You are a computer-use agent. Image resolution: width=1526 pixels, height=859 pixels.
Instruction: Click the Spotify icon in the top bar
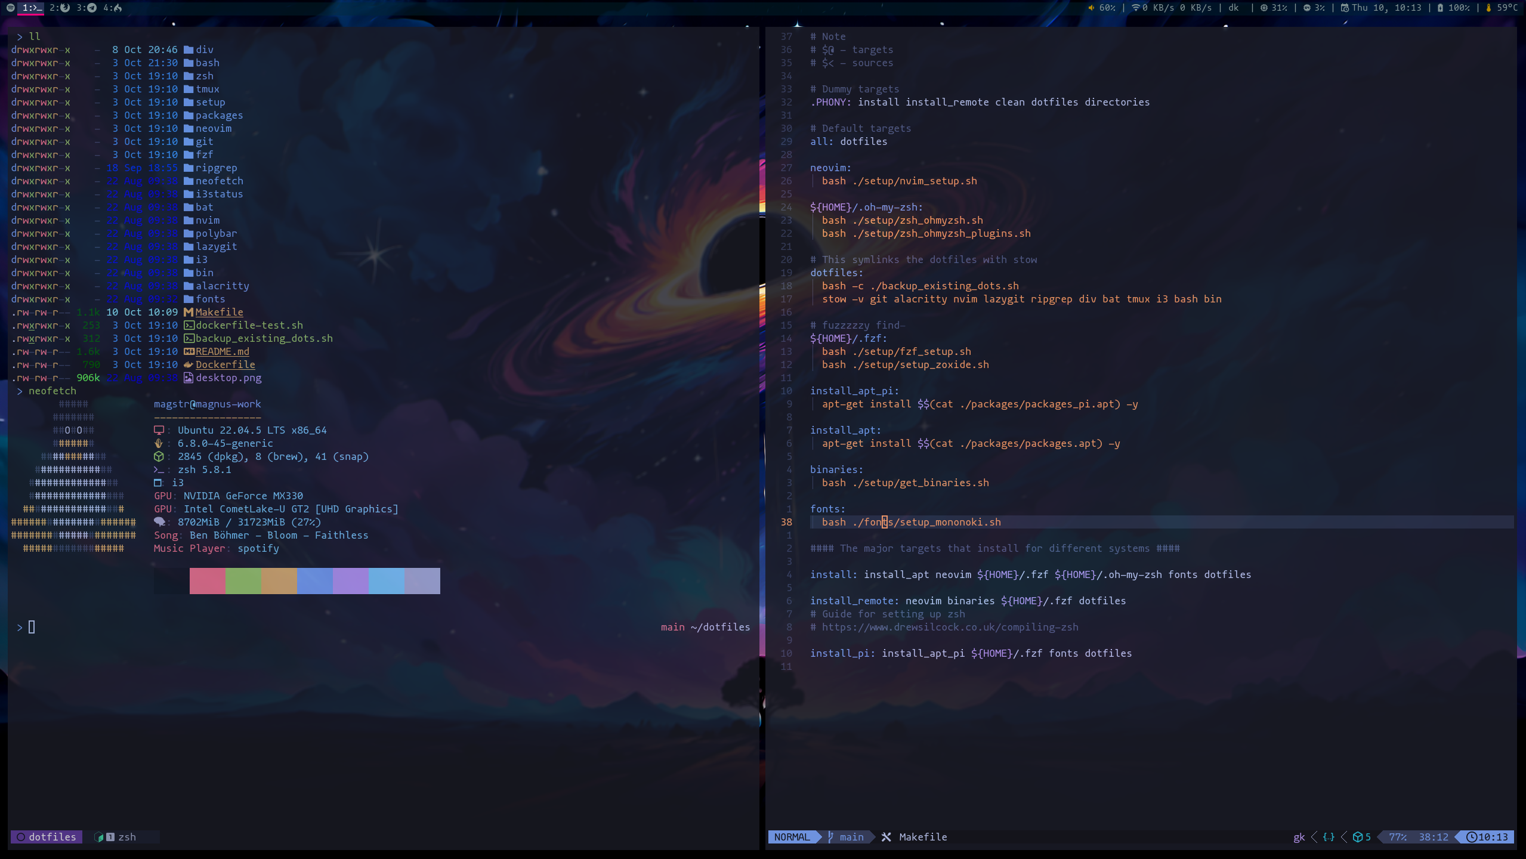pyautogui.click(x=10, y=8)
